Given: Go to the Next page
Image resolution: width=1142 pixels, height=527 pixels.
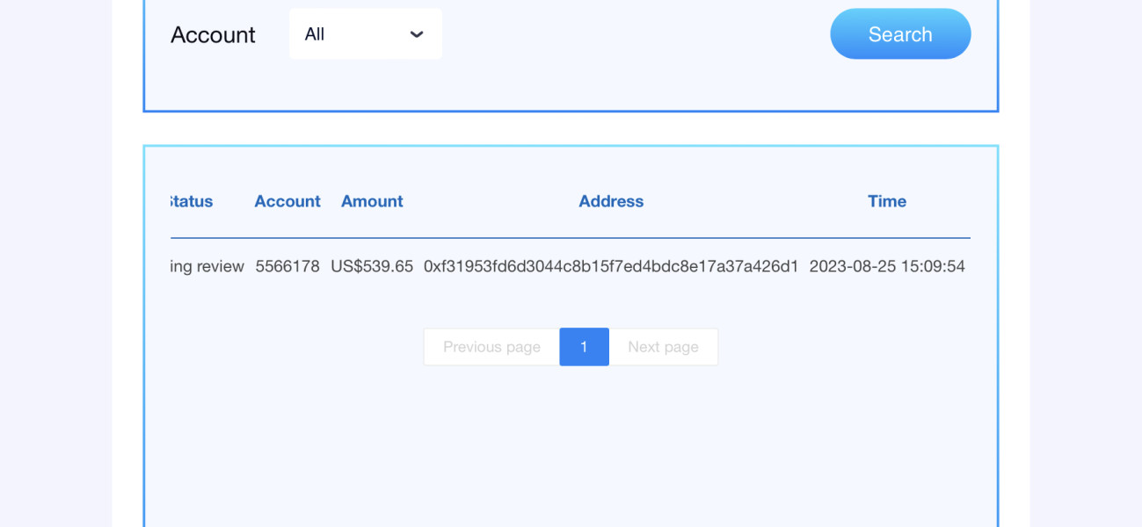Looking at the screenshot, I should point(663,347).
